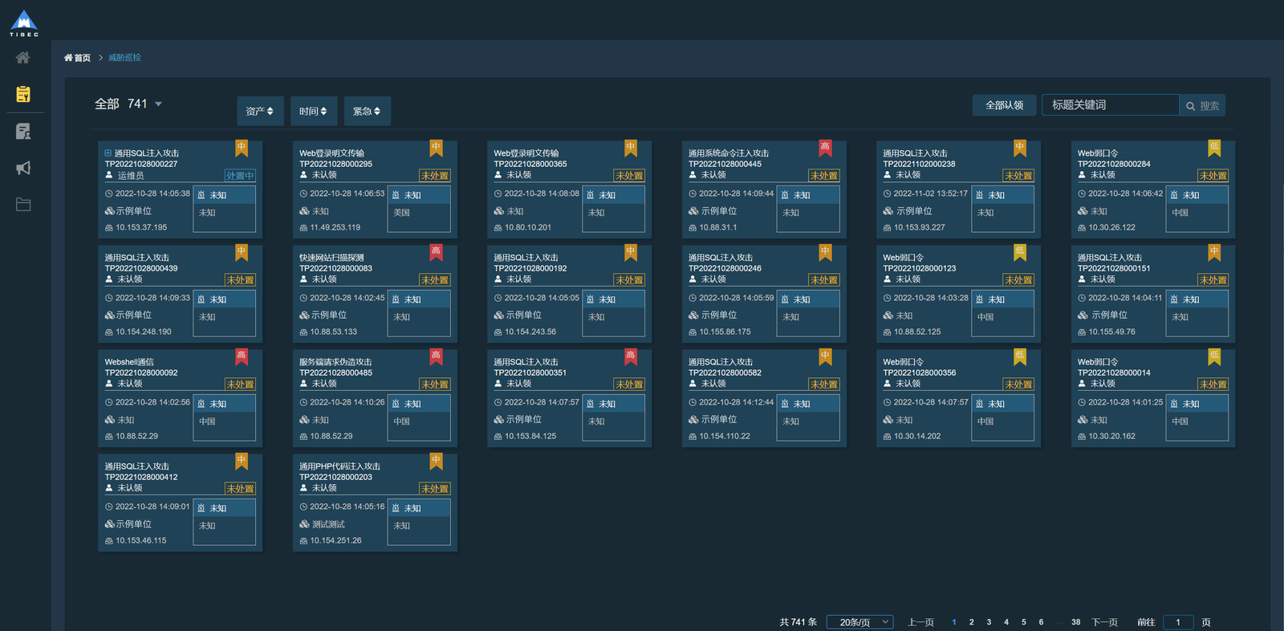The image size is (1284, 631).
Task: Click the 高 flag on the 快速网站扫描探测 card
Action: click(436, 252)
